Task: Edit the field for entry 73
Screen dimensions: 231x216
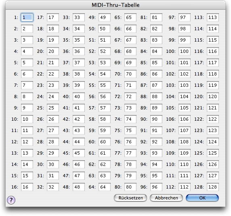Action: (x=130, y=108)
